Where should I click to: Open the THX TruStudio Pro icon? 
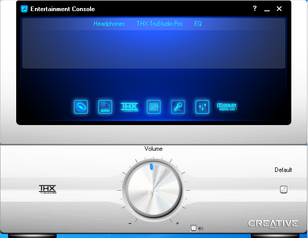pyautogui.click(x=129, y=107)
